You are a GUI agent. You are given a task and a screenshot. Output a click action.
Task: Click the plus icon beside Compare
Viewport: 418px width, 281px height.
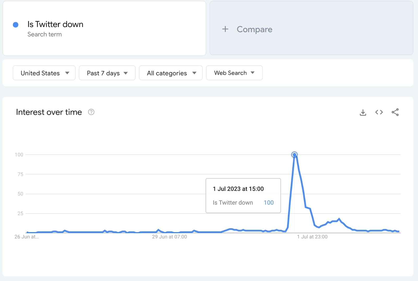pyautogui.click(x=225, y=29)
